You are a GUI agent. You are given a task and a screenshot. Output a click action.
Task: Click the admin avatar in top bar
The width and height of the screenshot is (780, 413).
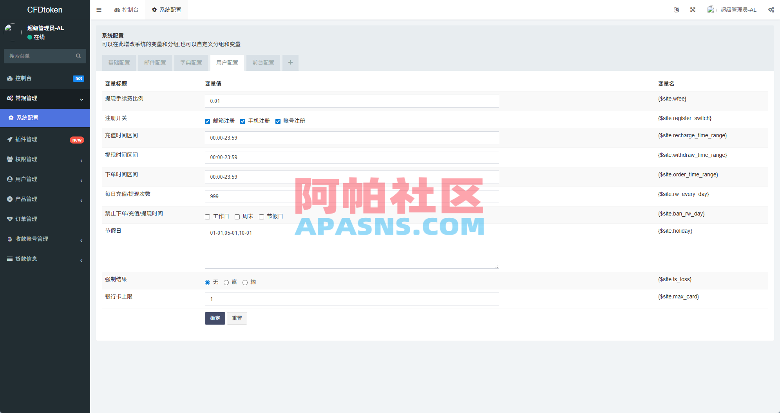[711, 10]
